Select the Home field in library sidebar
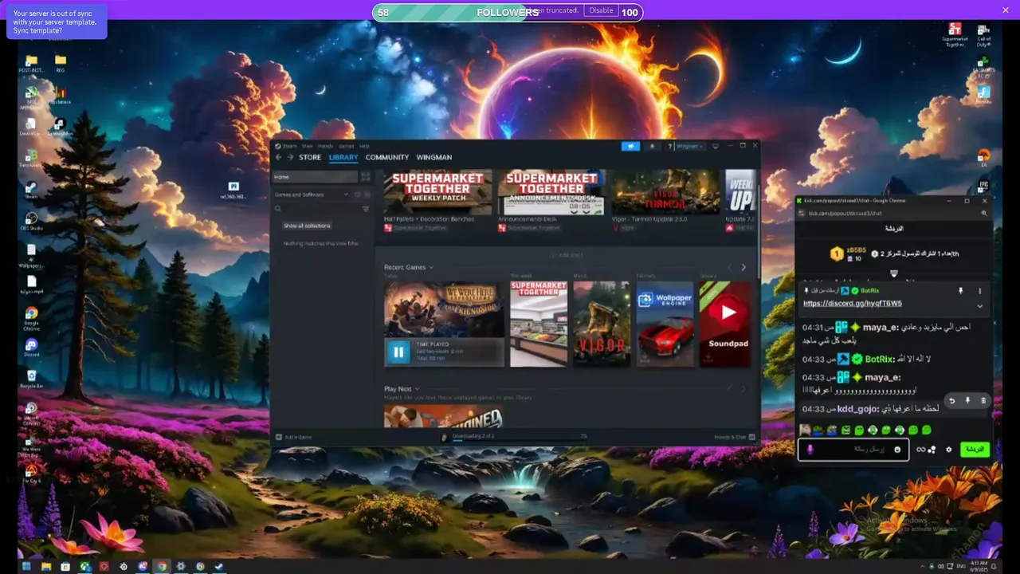Screen dimensions: 1020x574 315,177
